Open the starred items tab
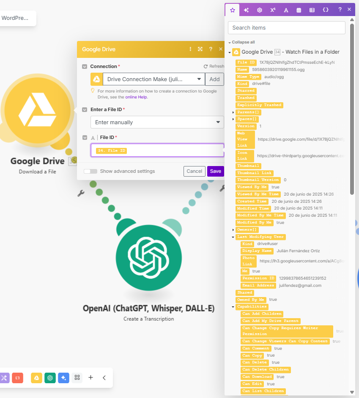The height and width of the screenshot is (398, 359). point(232,10)
